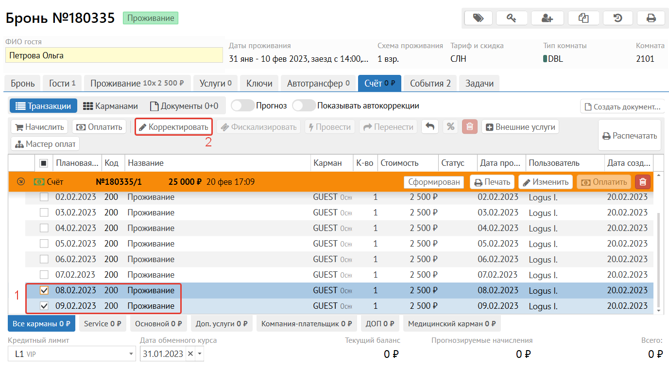Open the События tab
The image size is (669, 372).
click(x=430, y=83)
